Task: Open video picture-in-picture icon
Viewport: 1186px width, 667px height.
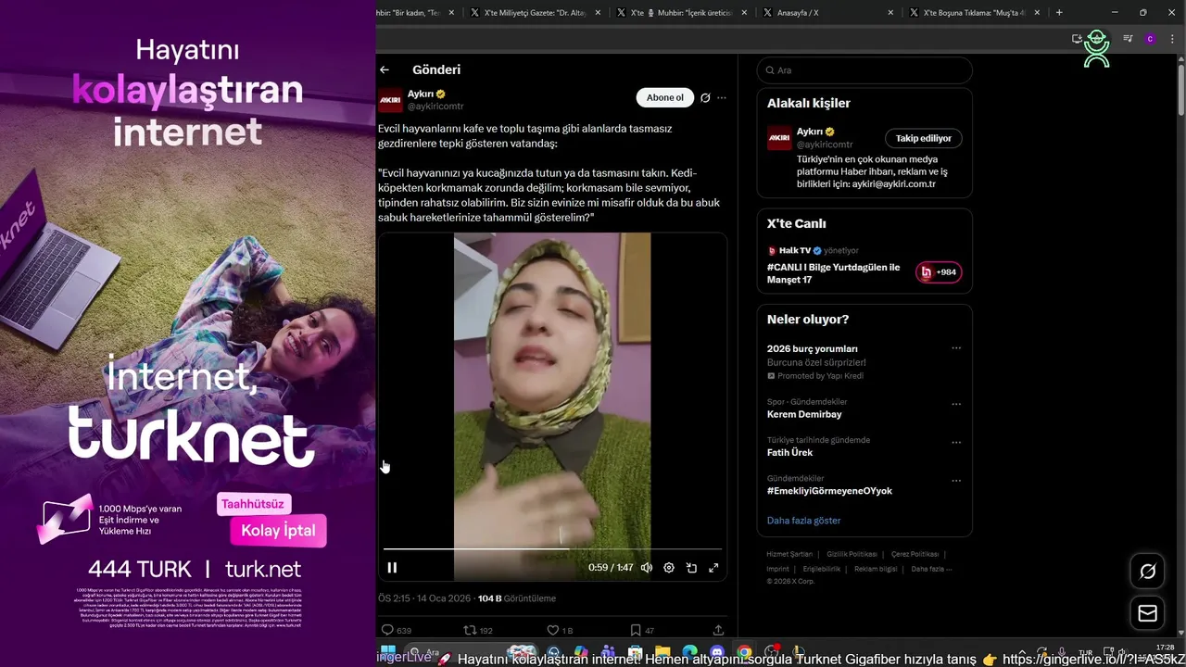Action: click(x=691, y=568)
